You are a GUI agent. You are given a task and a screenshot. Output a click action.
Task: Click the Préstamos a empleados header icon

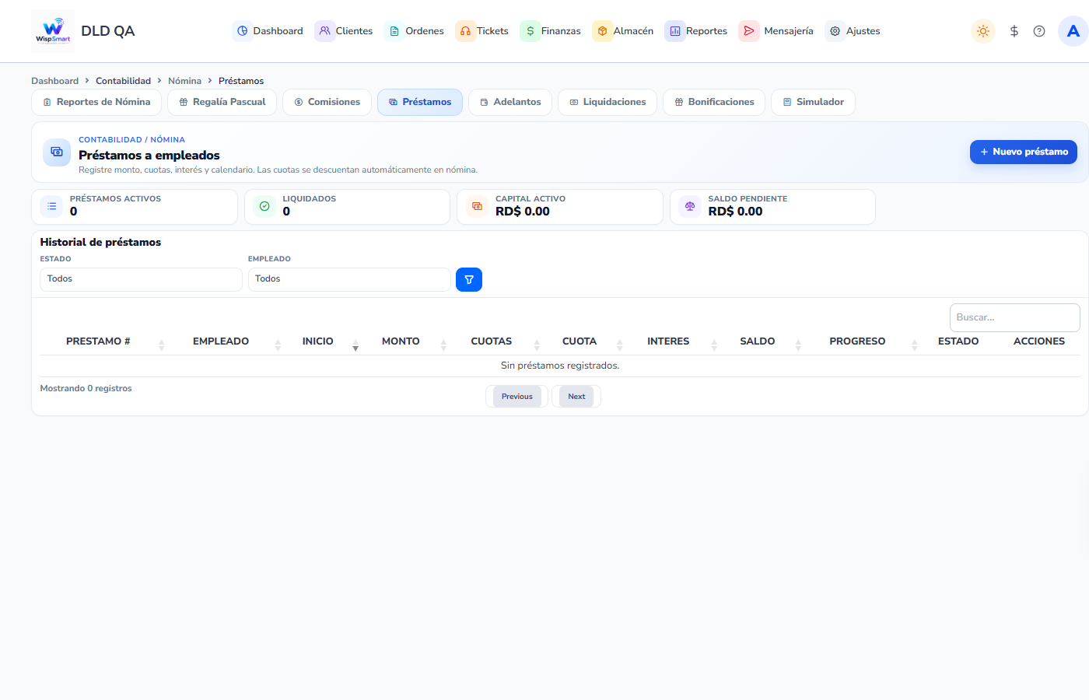point(57,152)
